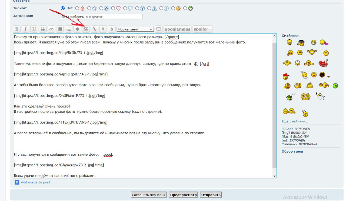Click the 'Смайлики' panel heading

pyautogui.click(x=290, y=35)
